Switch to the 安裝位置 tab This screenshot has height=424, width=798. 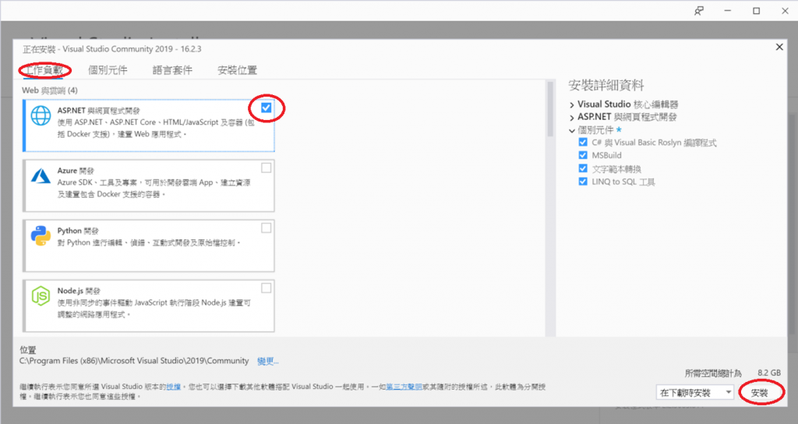237,69
